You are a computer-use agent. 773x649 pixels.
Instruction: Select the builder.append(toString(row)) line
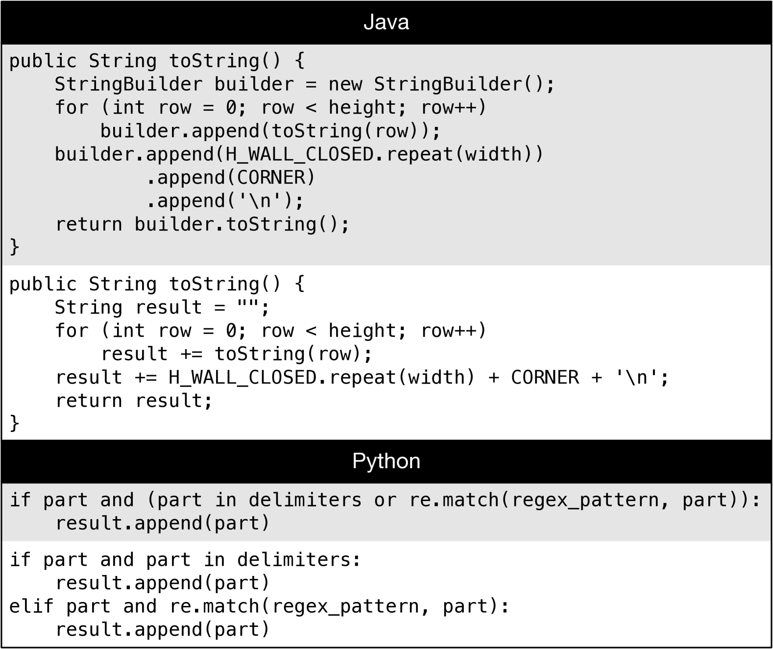tap(270, 131)
